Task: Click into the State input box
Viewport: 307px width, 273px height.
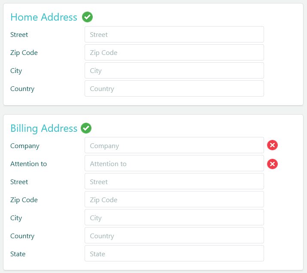Action: pyautogui.click(x=174, y=254)
